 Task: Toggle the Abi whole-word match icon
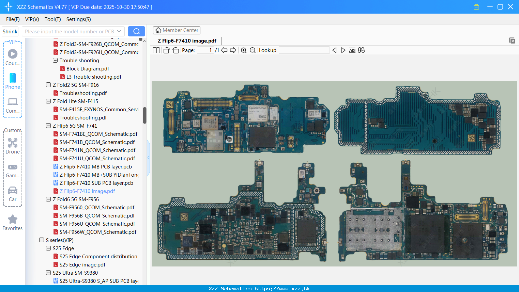352,50
